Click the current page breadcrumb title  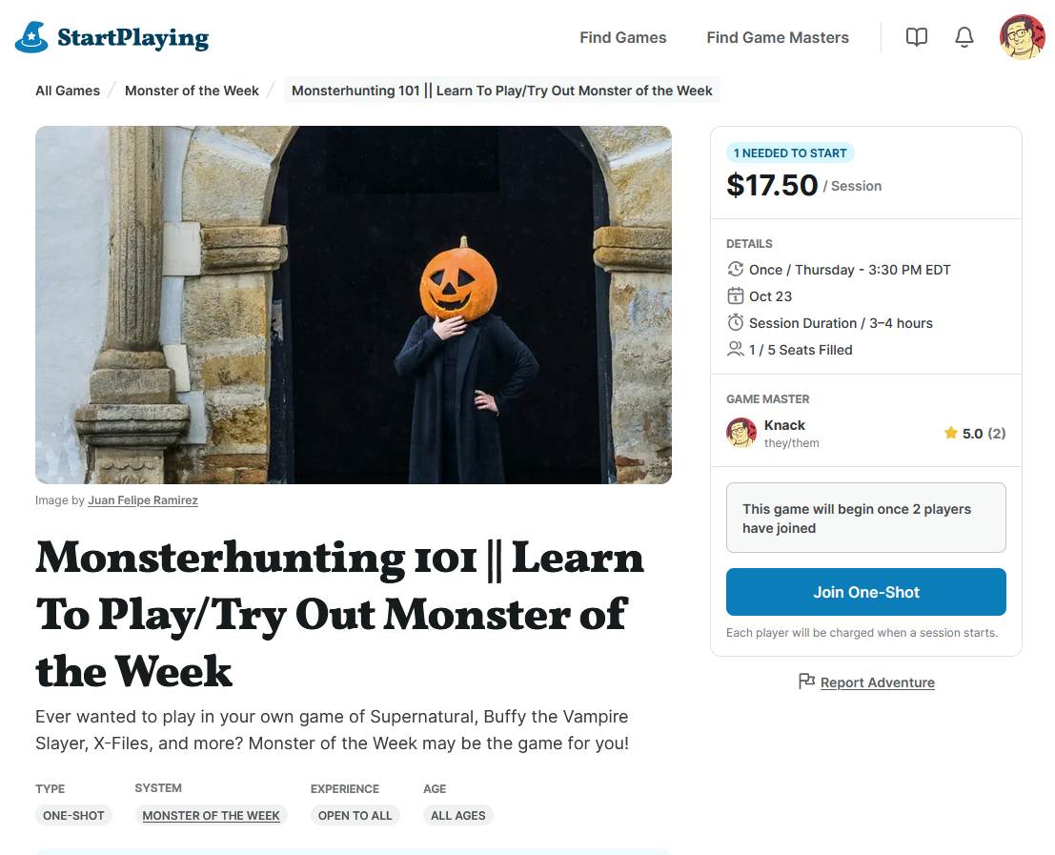[501, 91]
